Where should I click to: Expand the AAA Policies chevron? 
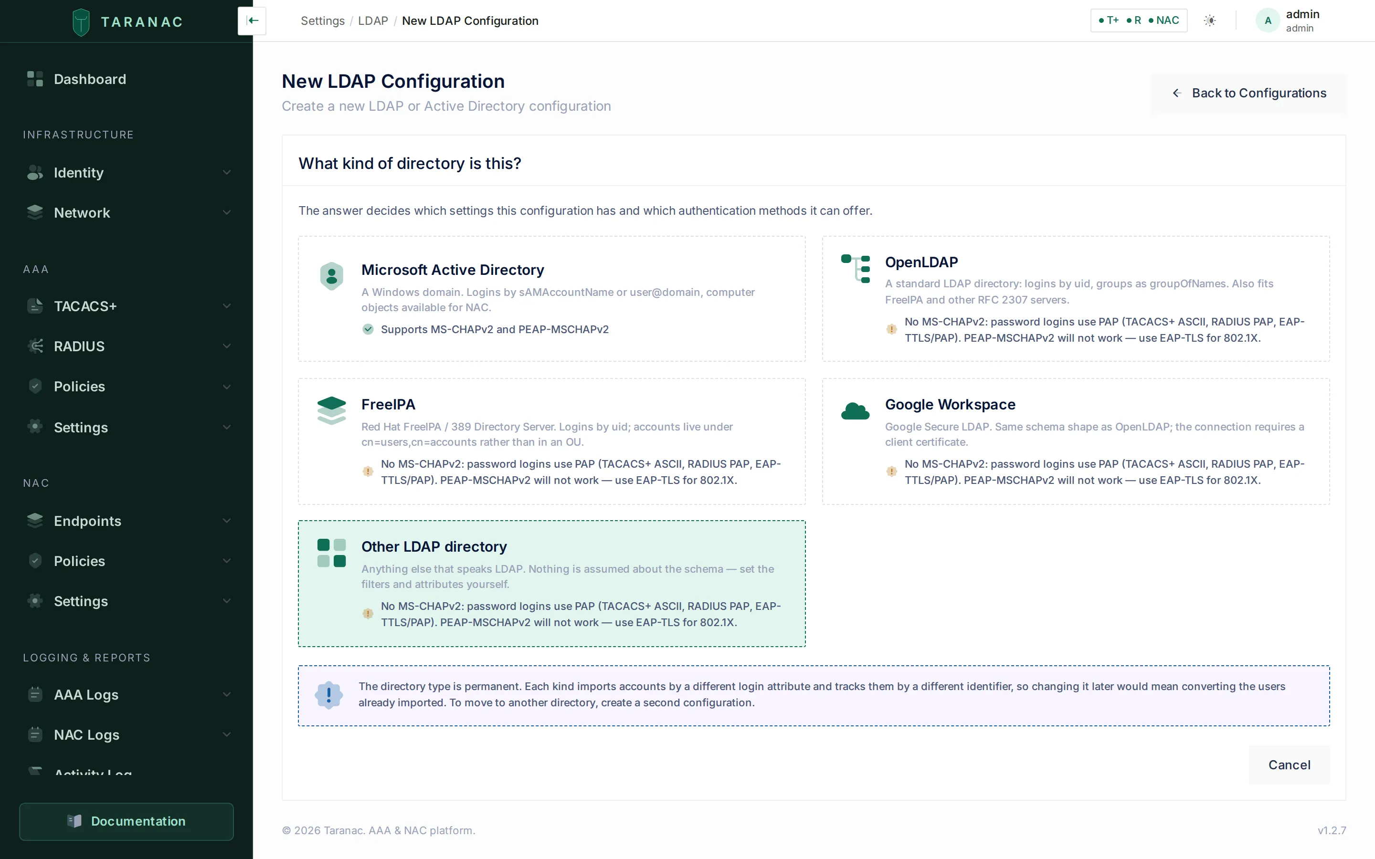coord(227,387)
